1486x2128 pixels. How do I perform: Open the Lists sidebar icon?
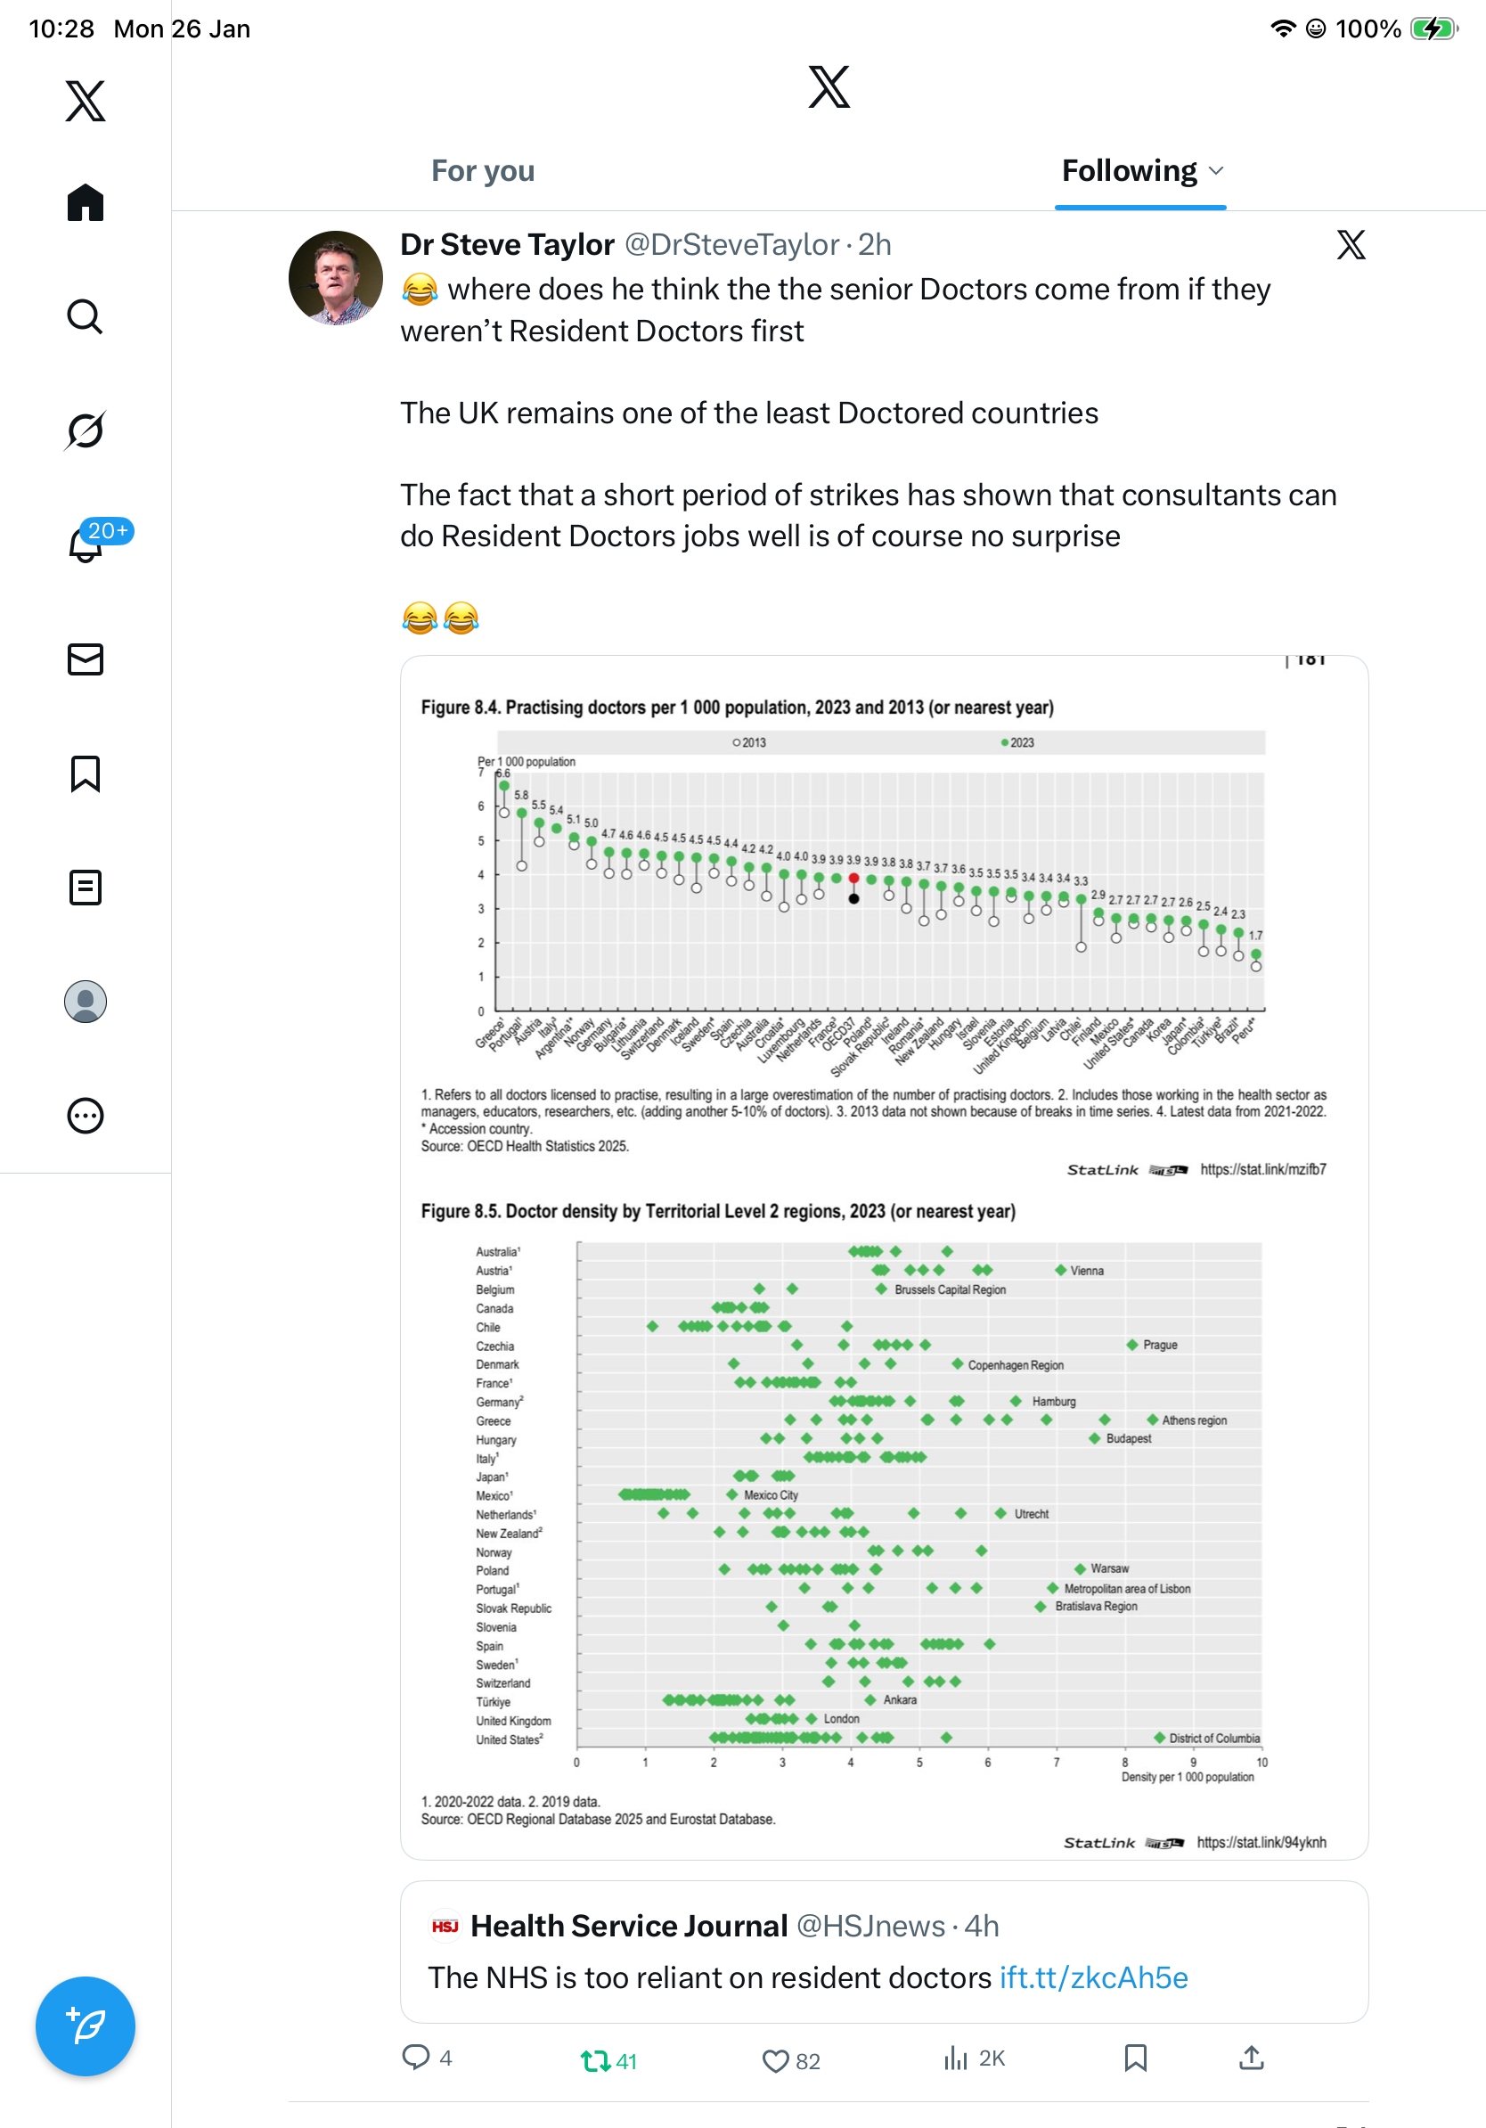coord(86,887)
